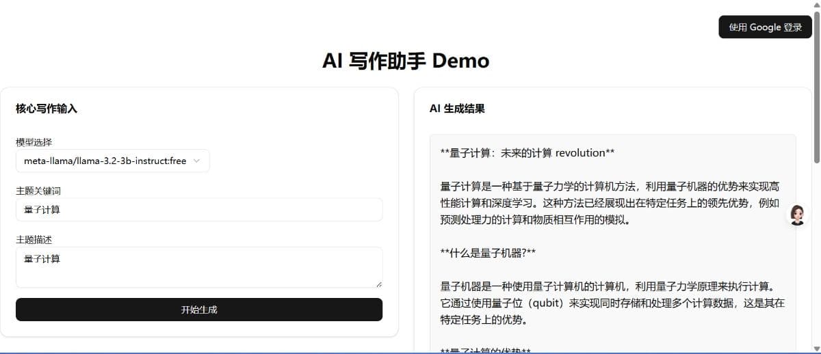This screenshot has width=821, height=354.
Task: Click paragraph starting 量子计算是一种基于量子力学
Action: [x=612, y=203]
